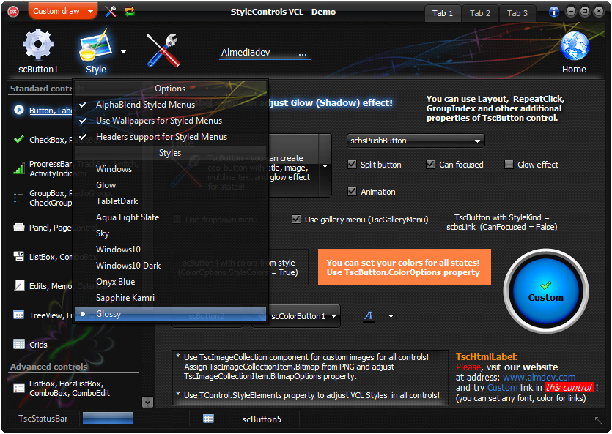Viewport: 612px width, 434px height.
Task: Click the Edits, Memo pencil icon
Action: click(x=18, y=285)
